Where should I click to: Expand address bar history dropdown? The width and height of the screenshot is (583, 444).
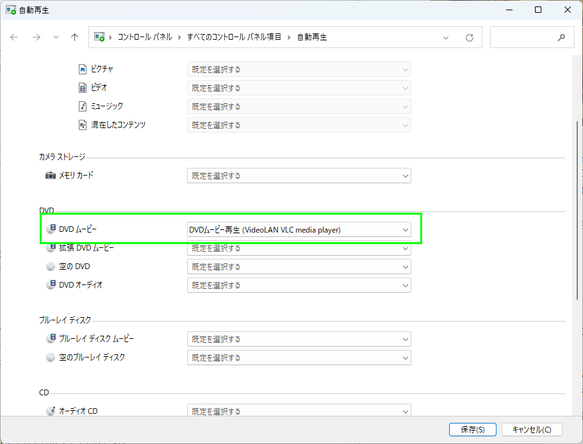pyautogui.click(x=446, y=38)
